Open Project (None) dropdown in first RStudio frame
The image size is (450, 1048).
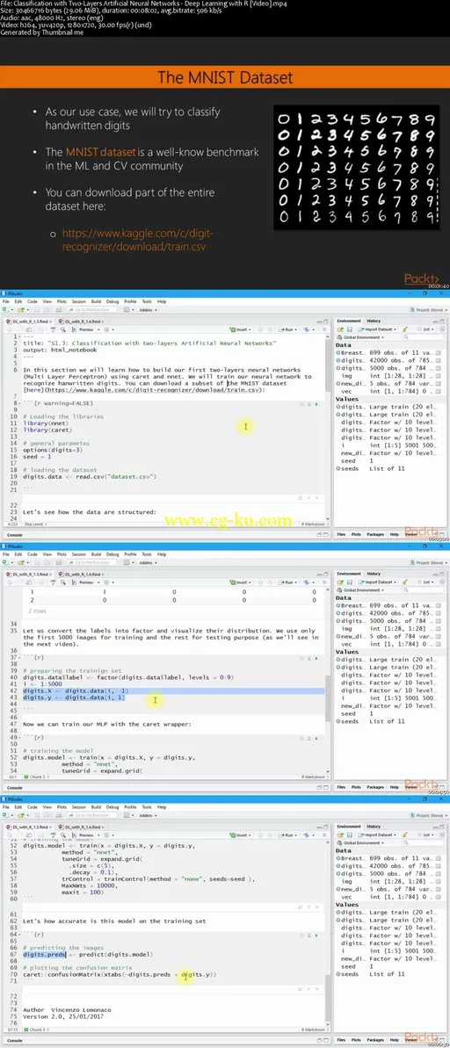point(427,310)
